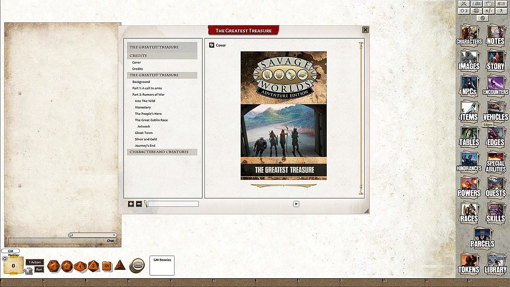Image resolution: width=510 pixels, height=287 pixels.
Task: Open the Hindrances sidebar panel
Action: pos(469,161)
